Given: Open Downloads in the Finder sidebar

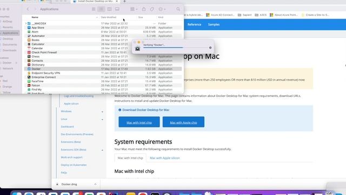Looking at the screenshot, I should pos(9,50).
